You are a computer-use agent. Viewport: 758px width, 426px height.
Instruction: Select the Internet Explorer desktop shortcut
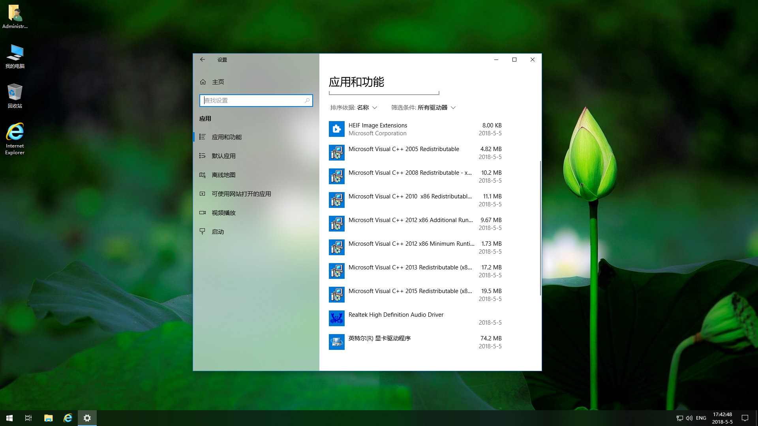point(15,139)
